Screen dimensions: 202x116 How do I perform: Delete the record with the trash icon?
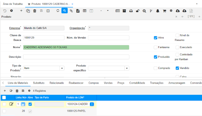tap(35, 11)
